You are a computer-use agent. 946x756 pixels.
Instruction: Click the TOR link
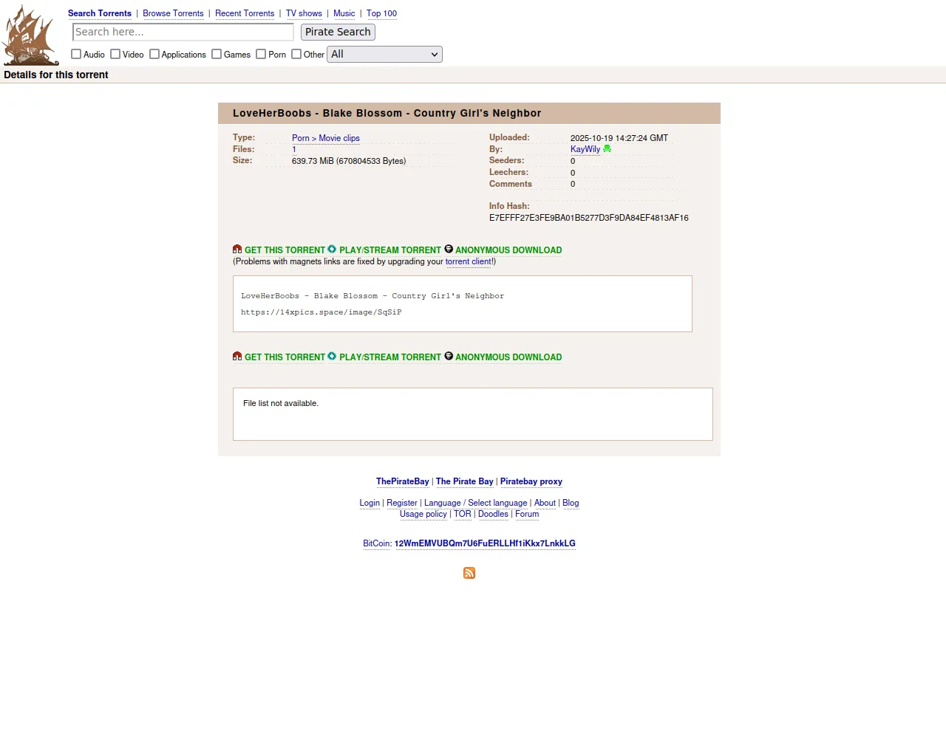pos(463,514)
